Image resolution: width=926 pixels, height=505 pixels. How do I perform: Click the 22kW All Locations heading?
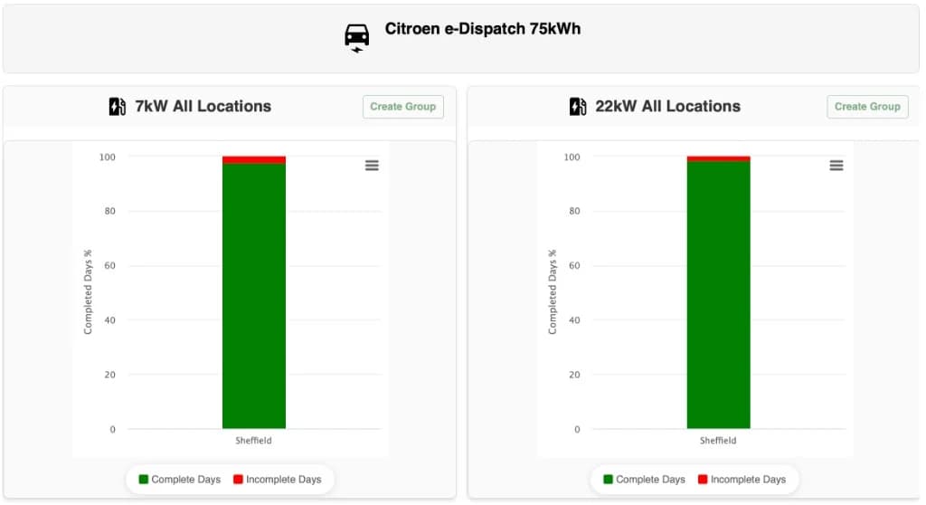coord(668,107)
